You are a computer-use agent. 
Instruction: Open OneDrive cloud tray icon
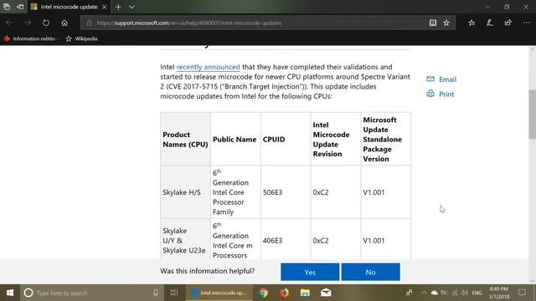tap(434, 293)
